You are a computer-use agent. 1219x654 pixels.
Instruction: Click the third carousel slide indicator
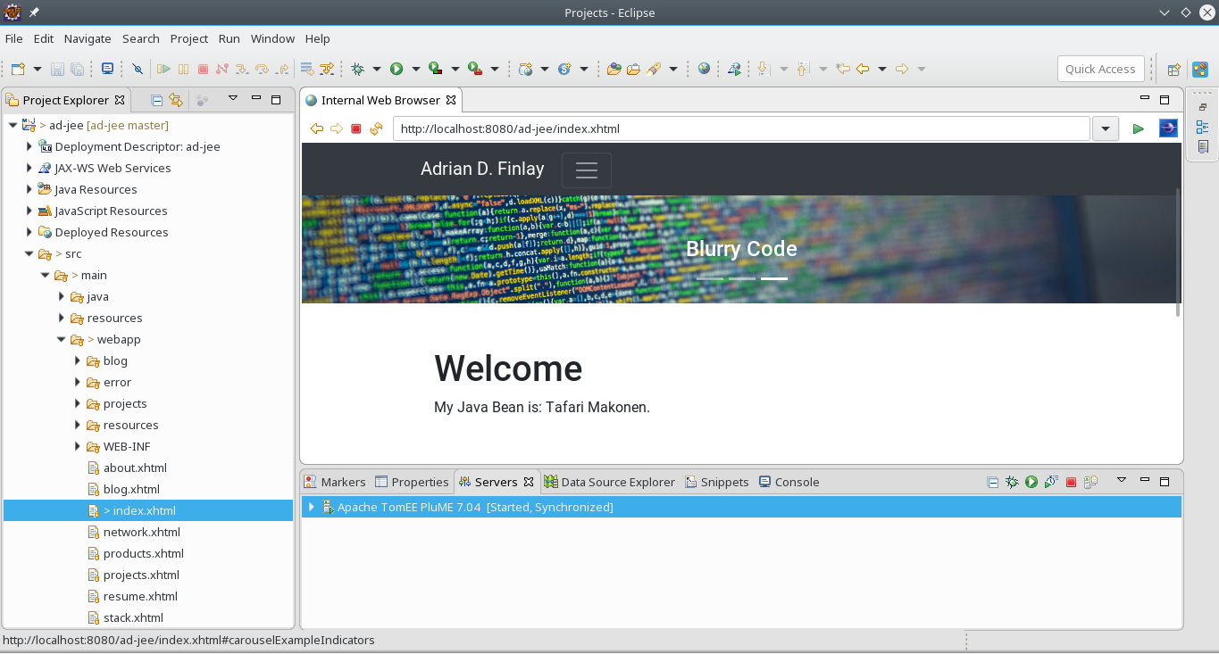(x=773, y=278)
